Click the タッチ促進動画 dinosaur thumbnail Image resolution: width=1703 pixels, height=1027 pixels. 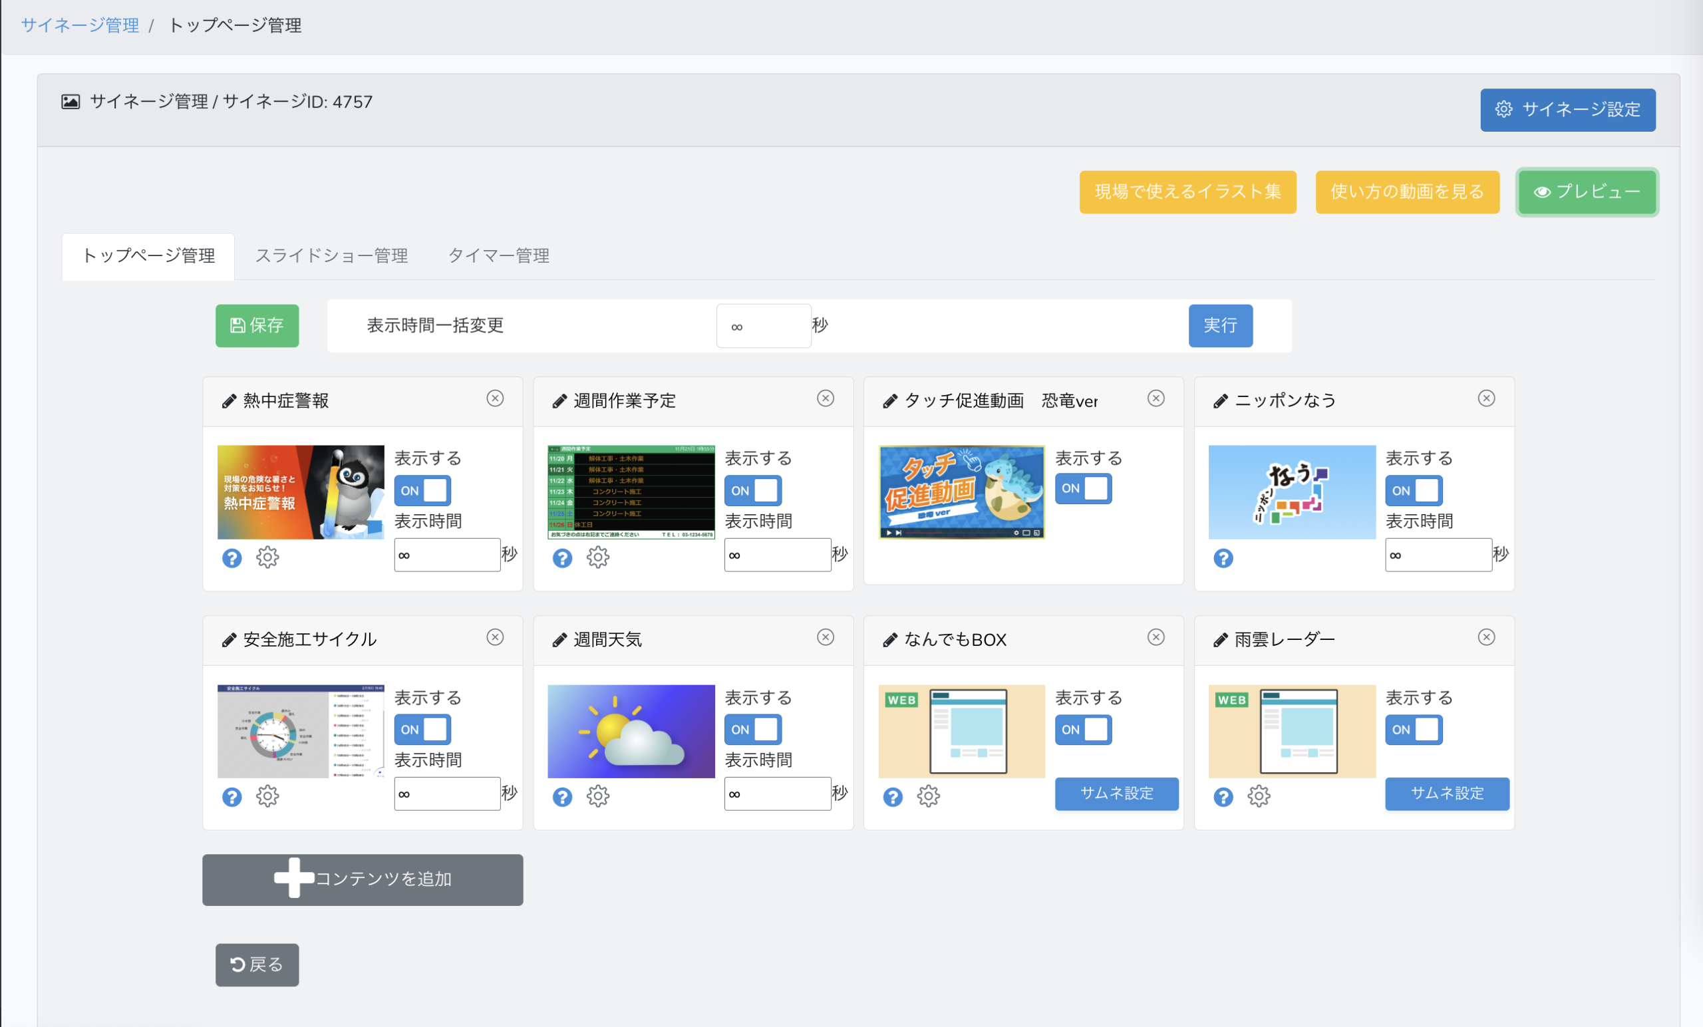(x=961, y=492)
